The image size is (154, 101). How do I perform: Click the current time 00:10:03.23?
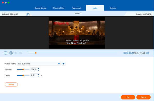[x=129, y=53]
